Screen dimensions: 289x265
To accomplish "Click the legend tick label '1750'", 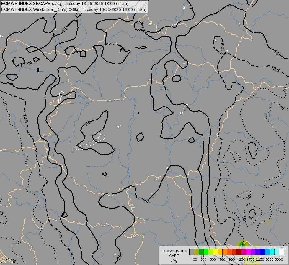I will pyautogui.click(x=251, y=259).
